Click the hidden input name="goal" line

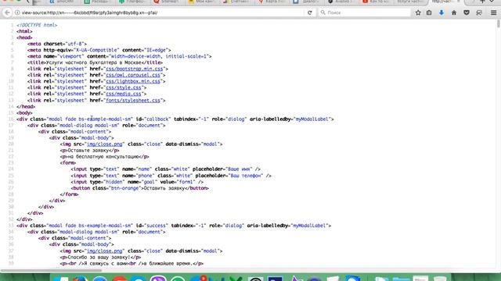[137, 182]
